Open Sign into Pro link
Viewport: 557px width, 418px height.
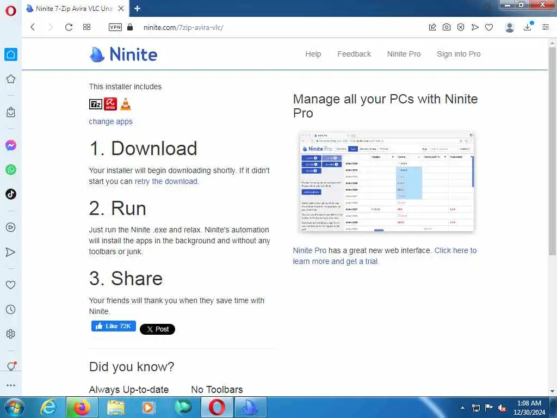pyautogui.click(x=459, y=54)
